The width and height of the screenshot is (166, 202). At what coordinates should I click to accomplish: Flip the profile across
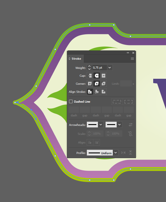pos(130,153)
